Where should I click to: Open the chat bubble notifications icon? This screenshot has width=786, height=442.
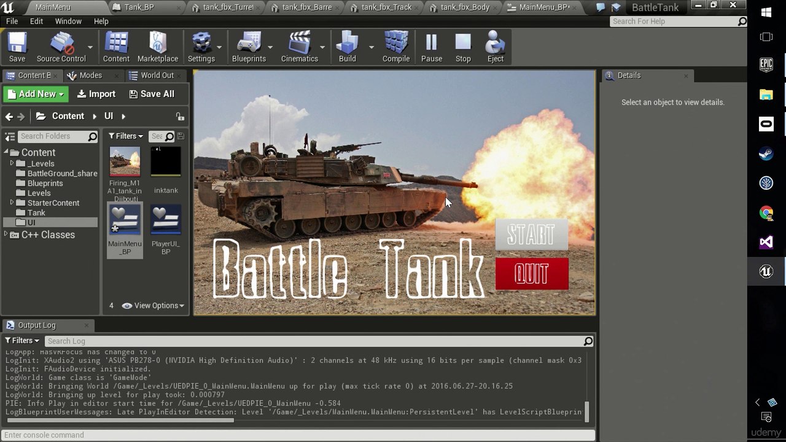click(x=601, y=7)
